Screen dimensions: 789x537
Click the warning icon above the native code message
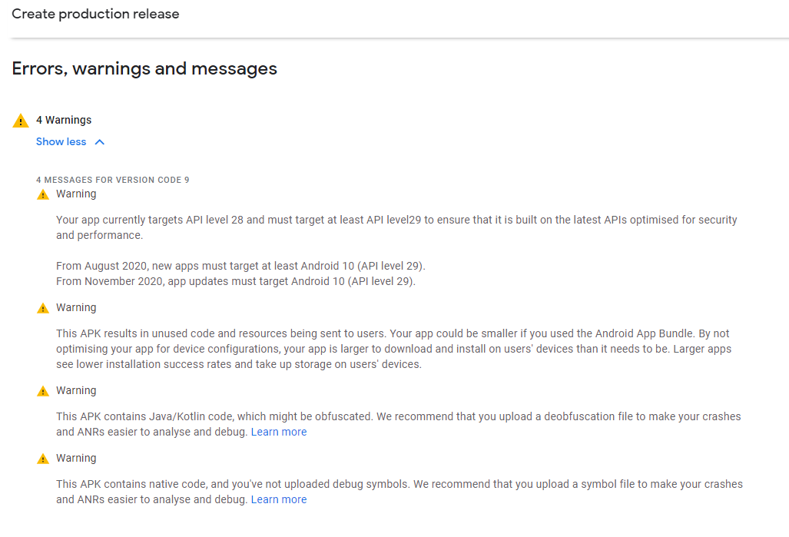point(43,459)
